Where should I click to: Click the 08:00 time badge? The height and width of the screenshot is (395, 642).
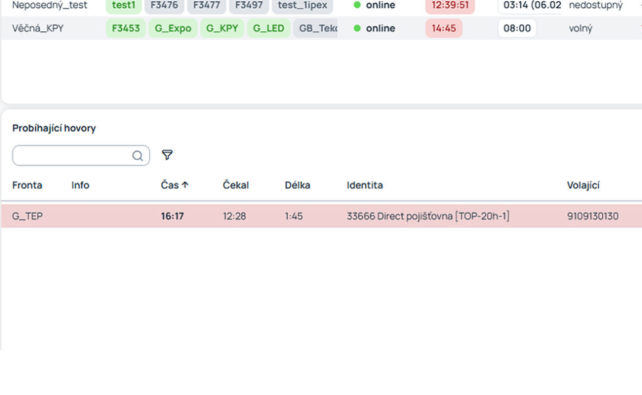click(x=517, y=28)
